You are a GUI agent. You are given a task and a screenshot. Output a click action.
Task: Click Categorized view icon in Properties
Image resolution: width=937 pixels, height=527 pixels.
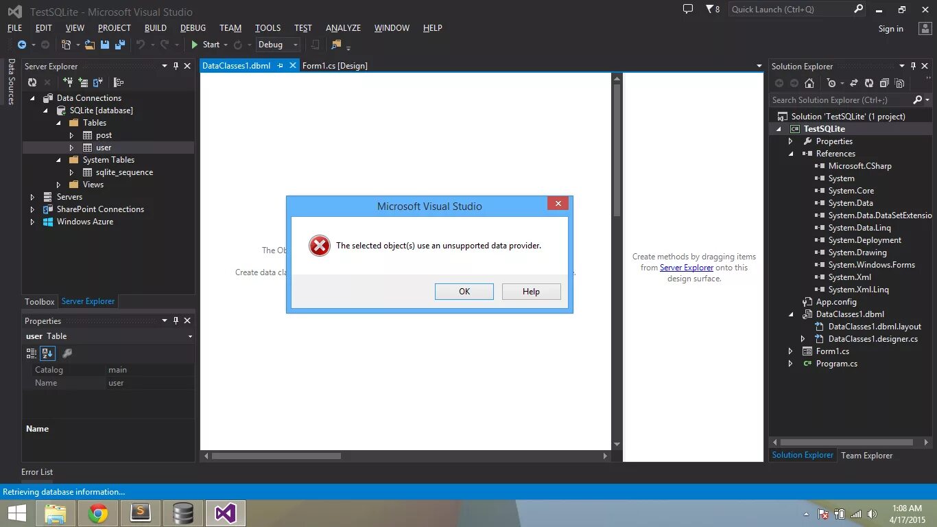(x=32, y=353)
